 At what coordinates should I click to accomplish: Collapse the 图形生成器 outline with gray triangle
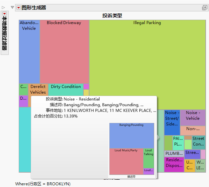click(x=12, y=7)
